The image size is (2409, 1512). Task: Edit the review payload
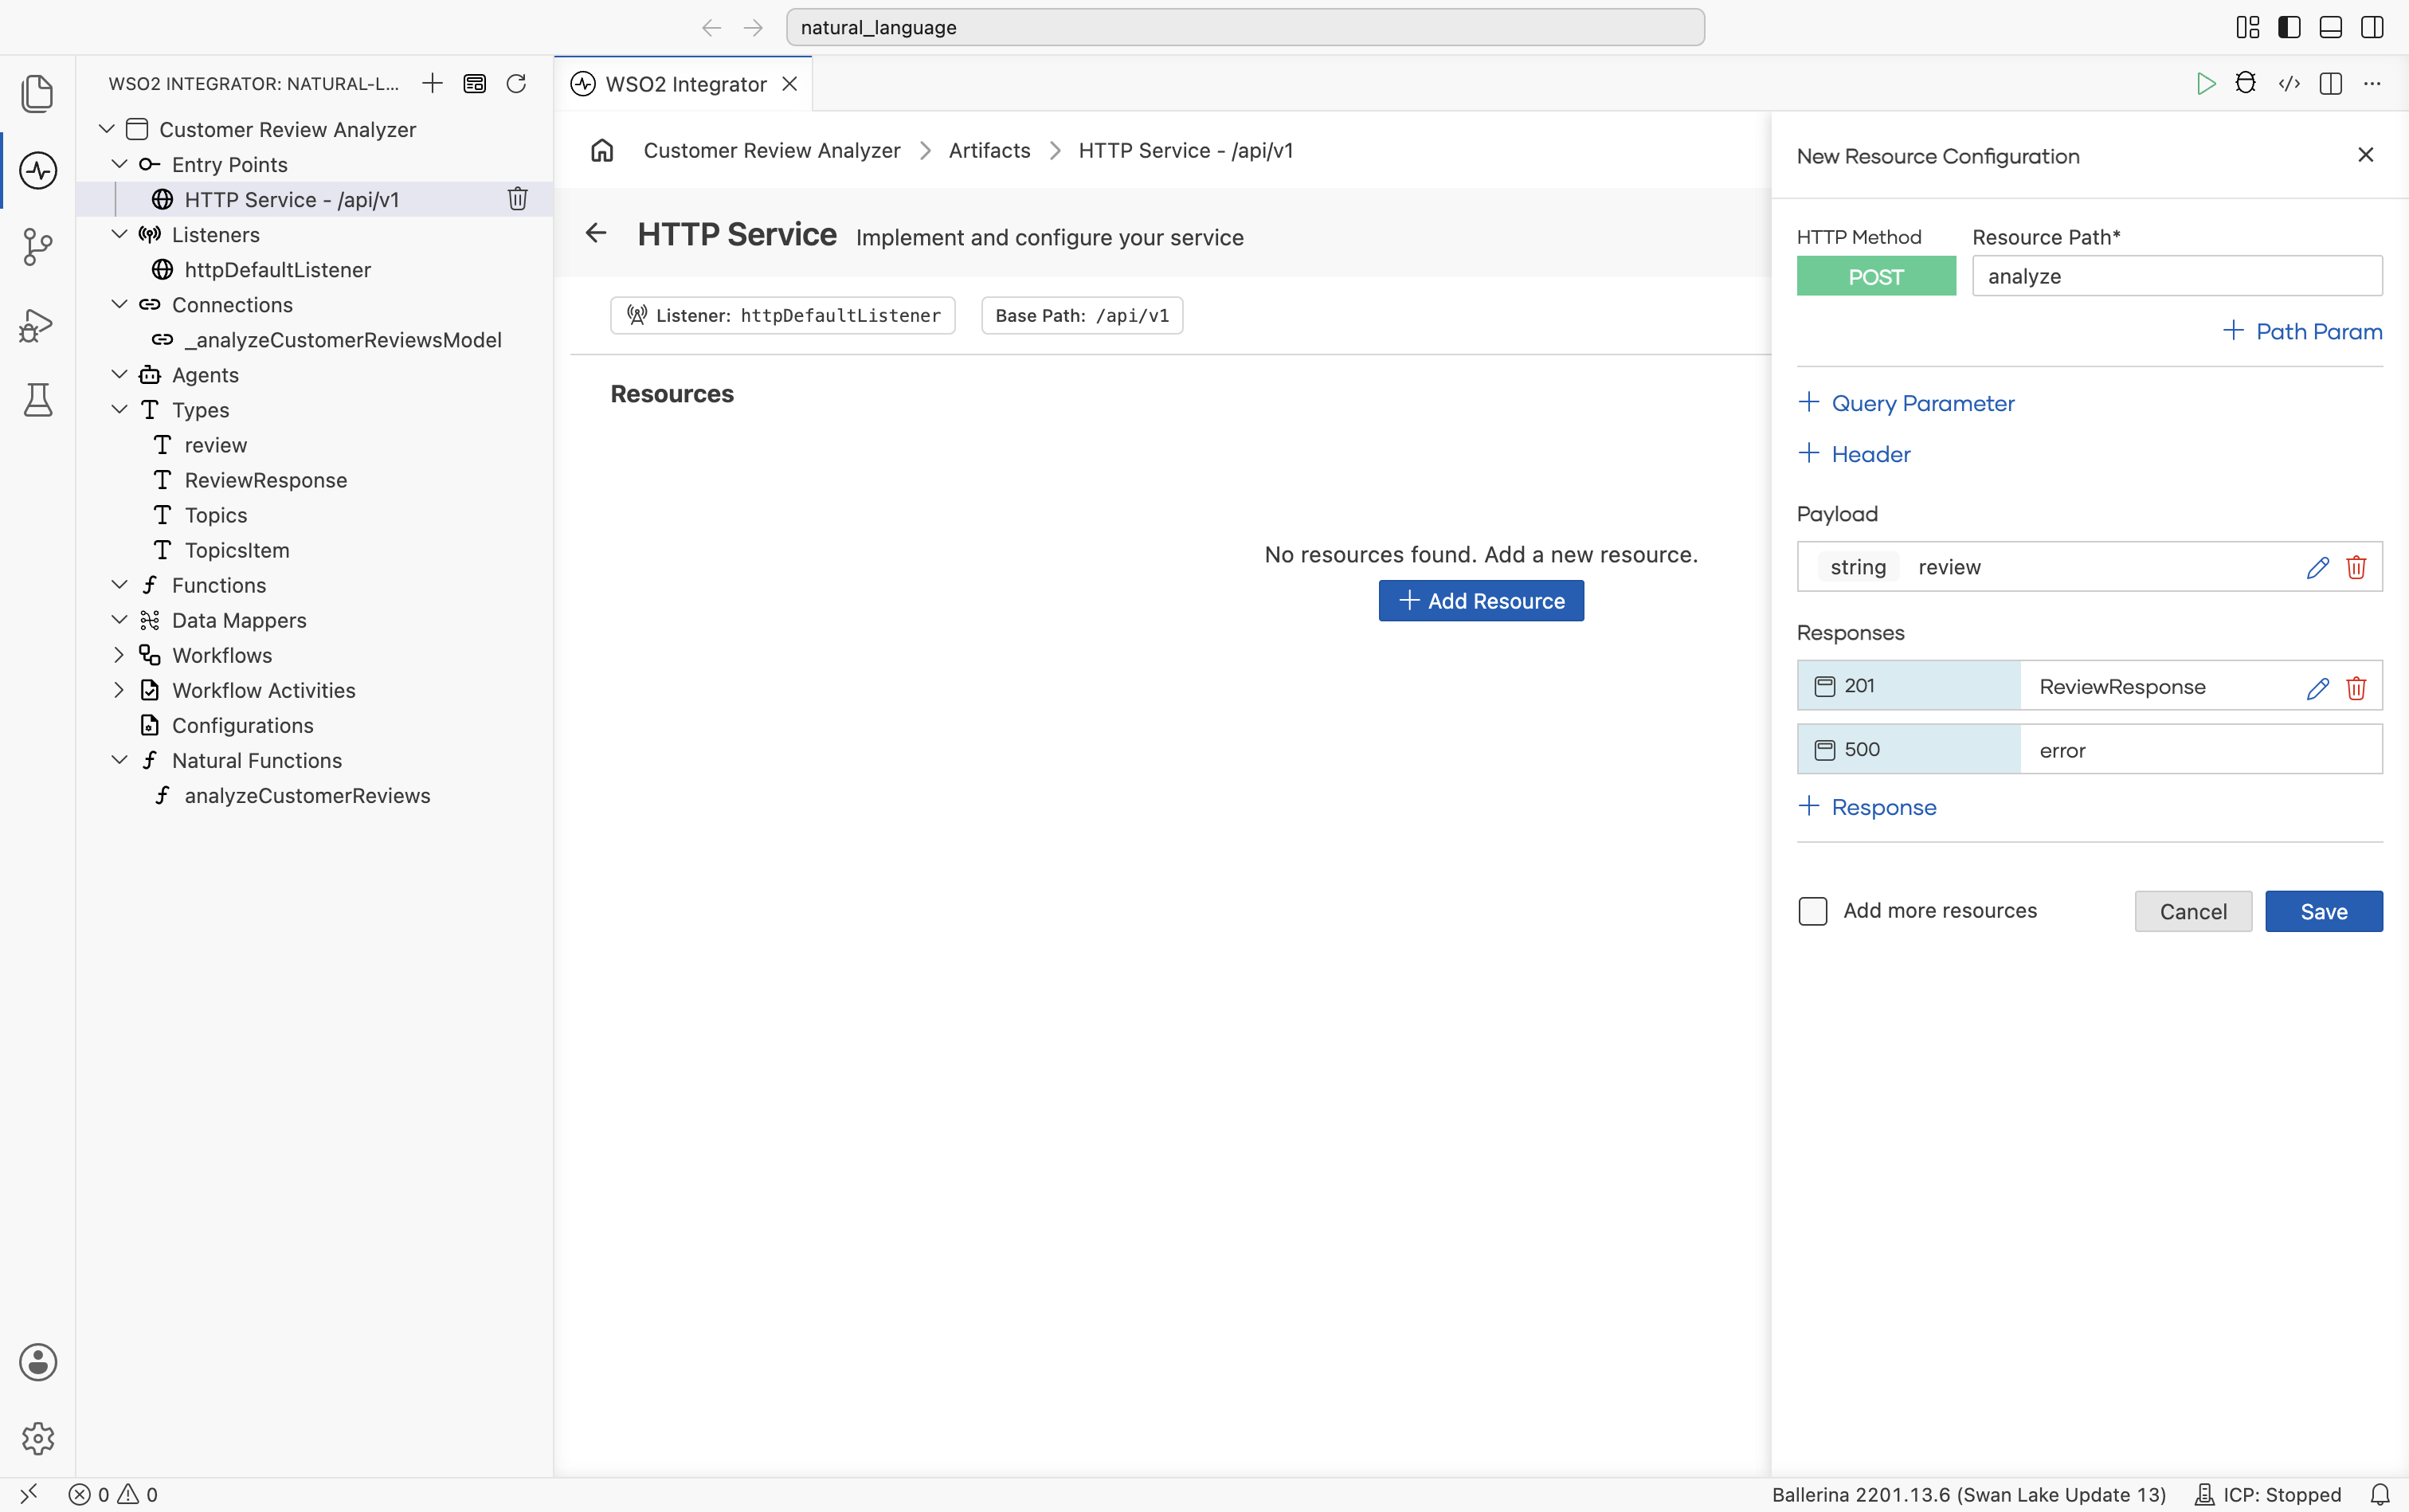tap(2317, 567)
